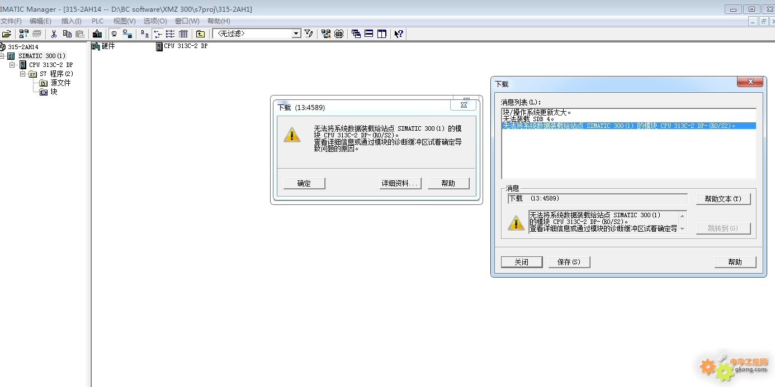This screenshot has height=387, width=775.
Task: Click the 跳转到(G) button
Action: (723, 228)
